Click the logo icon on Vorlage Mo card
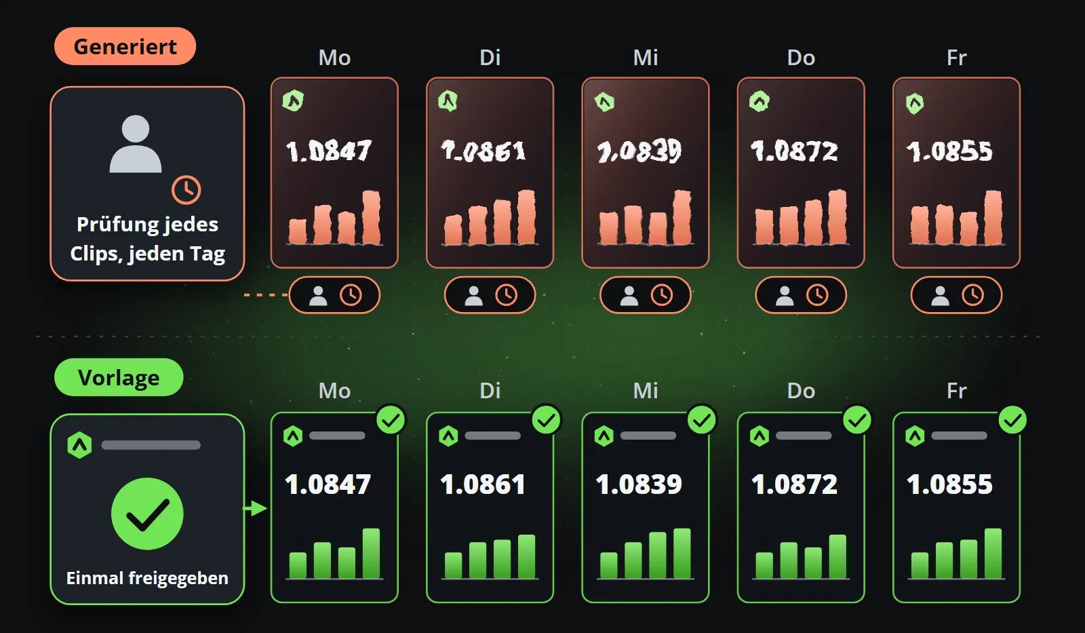Viewport: 1085px width, 633px height. [293, 436]
